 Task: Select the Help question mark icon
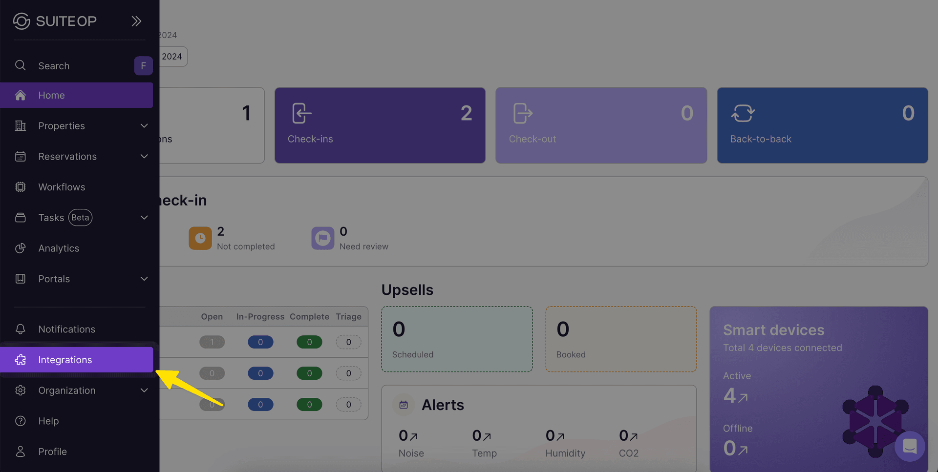[x=20, y=421]
